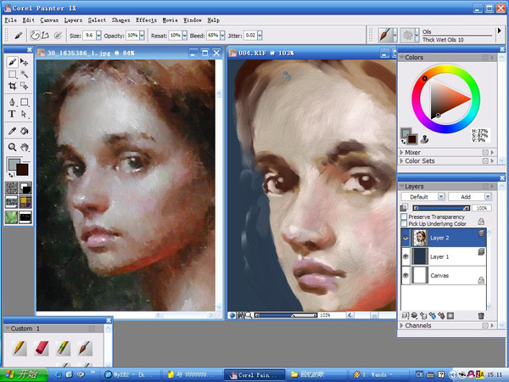Toggle visibility of Layer 1
The width and height of the screenshot is (509, 382).
406,256
